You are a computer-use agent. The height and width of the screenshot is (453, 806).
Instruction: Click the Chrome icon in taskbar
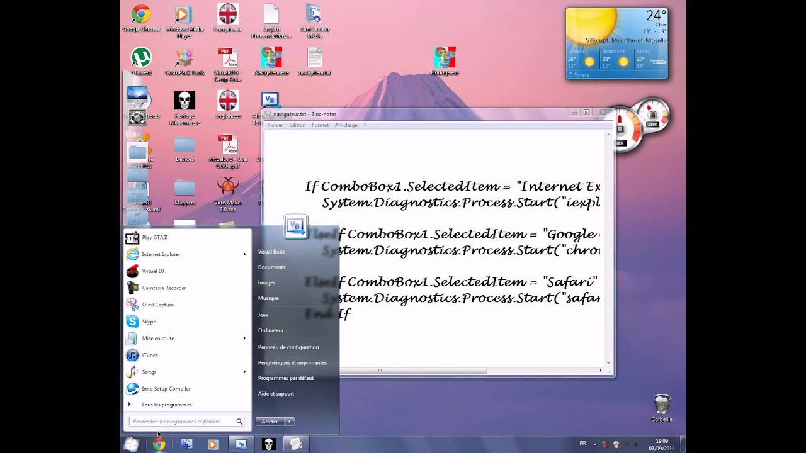pos(159,445)
